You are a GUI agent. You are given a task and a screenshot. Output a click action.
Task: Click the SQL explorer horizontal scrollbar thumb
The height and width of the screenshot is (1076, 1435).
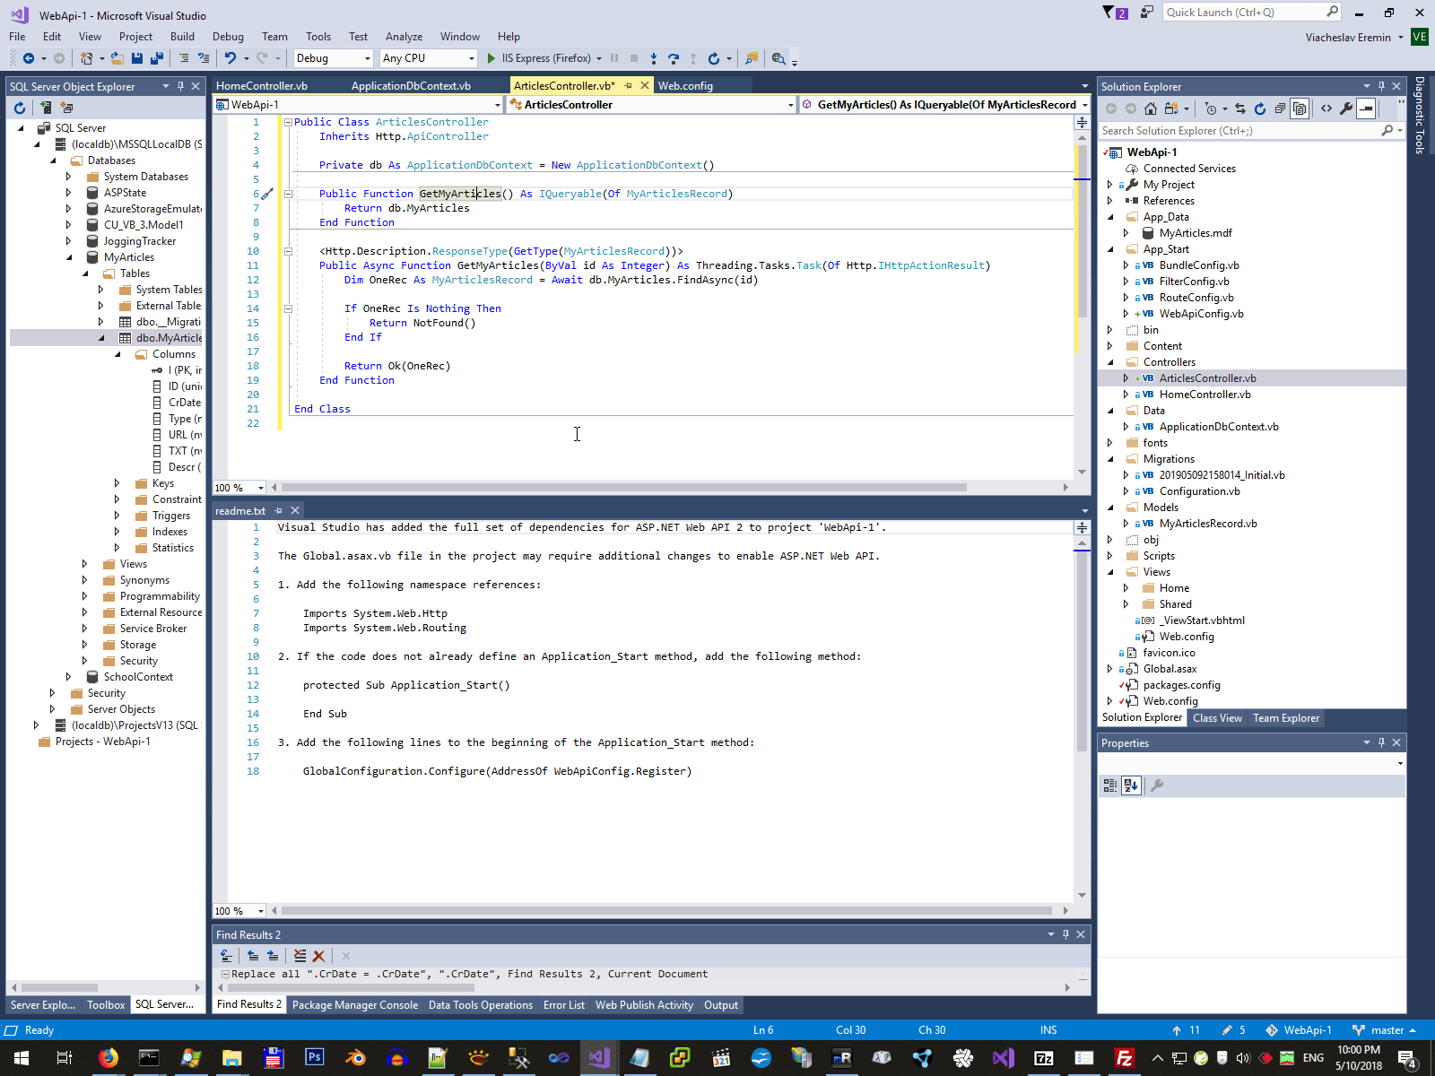coord(59,987)
